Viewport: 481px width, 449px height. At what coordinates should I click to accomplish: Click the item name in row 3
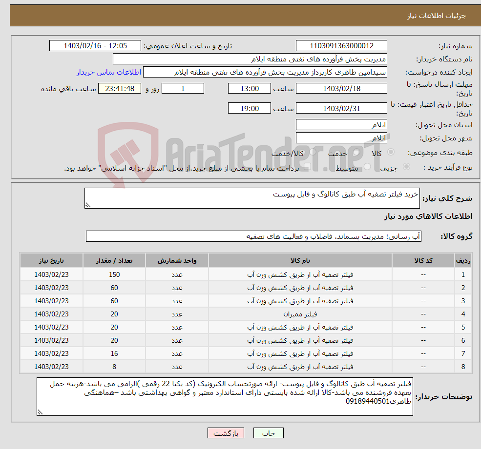(x=300, y=301)
